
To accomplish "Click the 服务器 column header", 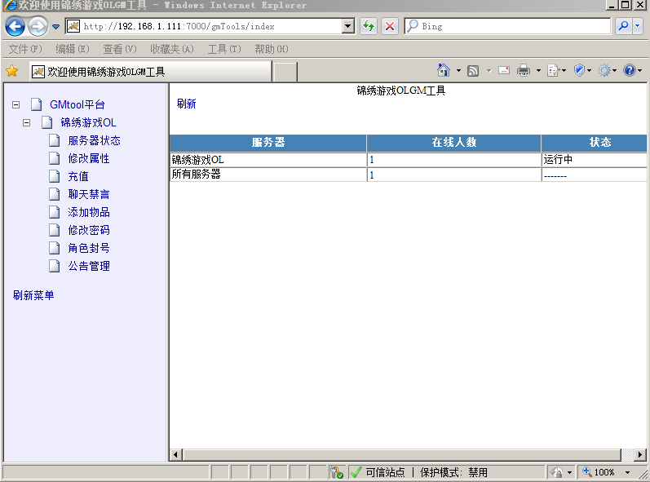I will pyautogui.click(x=268, y=143).
